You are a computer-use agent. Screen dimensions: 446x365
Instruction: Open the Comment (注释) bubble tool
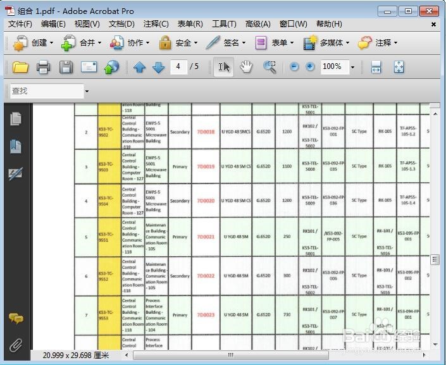(x=375, y=43)
